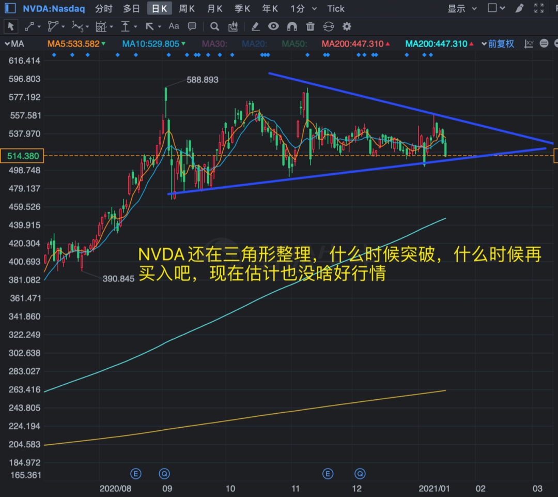Open the 显示 display dropdown
Image resolution: width=558 pixels, height=497 pixels.
[x=462, y=9]
